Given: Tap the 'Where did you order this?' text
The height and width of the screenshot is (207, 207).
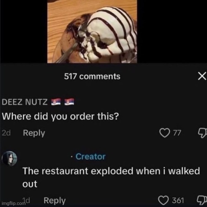Looking at the screenshot, I should click(x=60, y=116).
